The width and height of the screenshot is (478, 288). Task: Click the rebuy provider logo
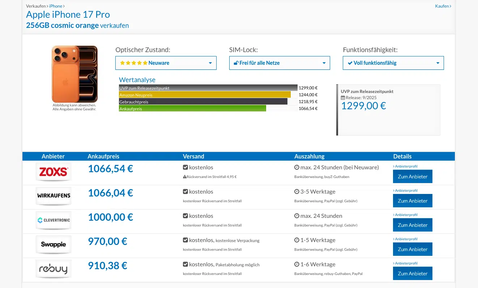click(54, 269)
